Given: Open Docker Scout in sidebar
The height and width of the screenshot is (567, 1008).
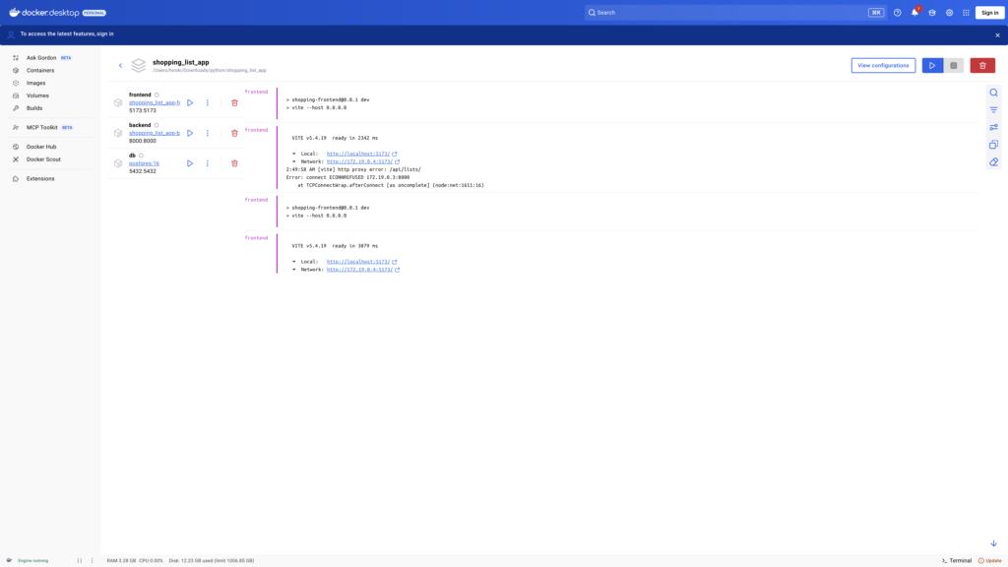Looking at the screenshot, I should [x=43, y=159].
